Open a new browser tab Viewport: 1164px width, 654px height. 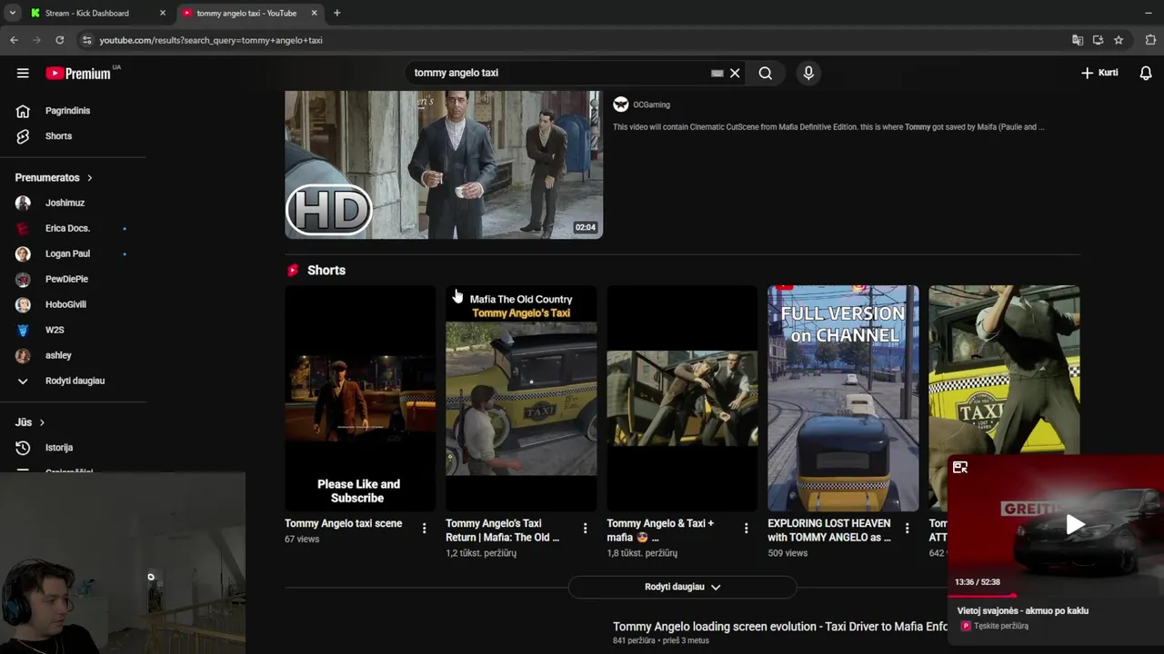[336, 13]
